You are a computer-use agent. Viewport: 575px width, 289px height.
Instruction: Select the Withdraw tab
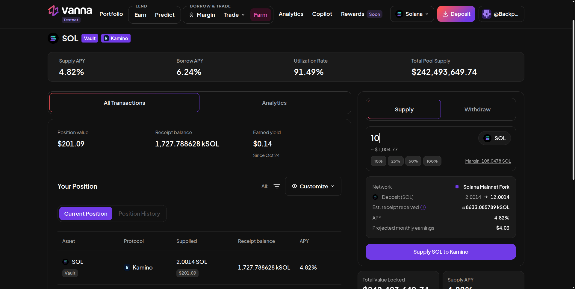coord(477,109)
